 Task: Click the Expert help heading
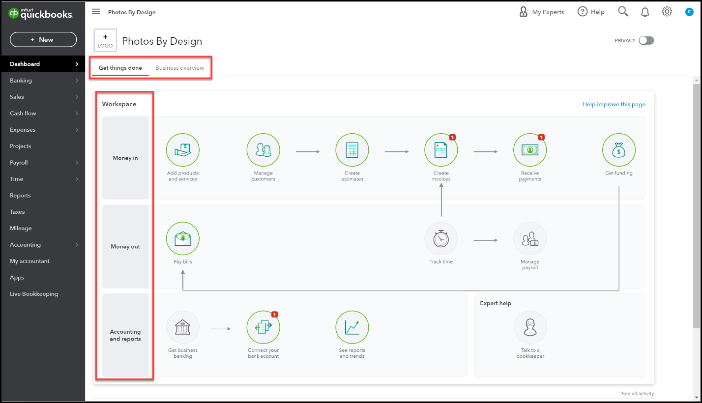point(496,303)
